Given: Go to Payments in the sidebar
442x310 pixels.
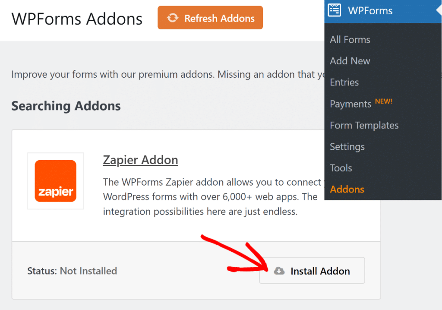Looking at the screenshot, I should click(350, 104).
